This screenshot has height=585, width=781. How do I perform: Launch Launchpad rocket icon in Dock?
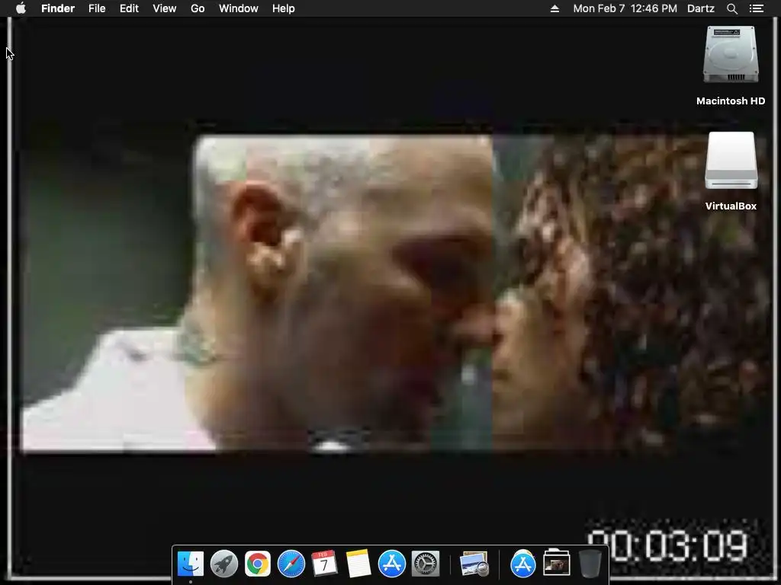pyautogui.click(x=224, y=564)
